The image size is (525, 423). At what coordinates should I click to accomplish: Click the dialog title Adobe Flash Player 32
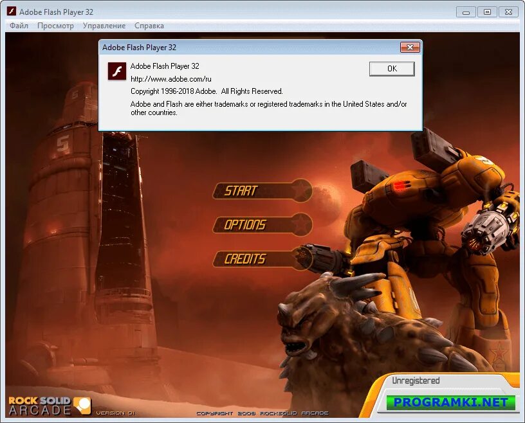(x=139, y=48)
